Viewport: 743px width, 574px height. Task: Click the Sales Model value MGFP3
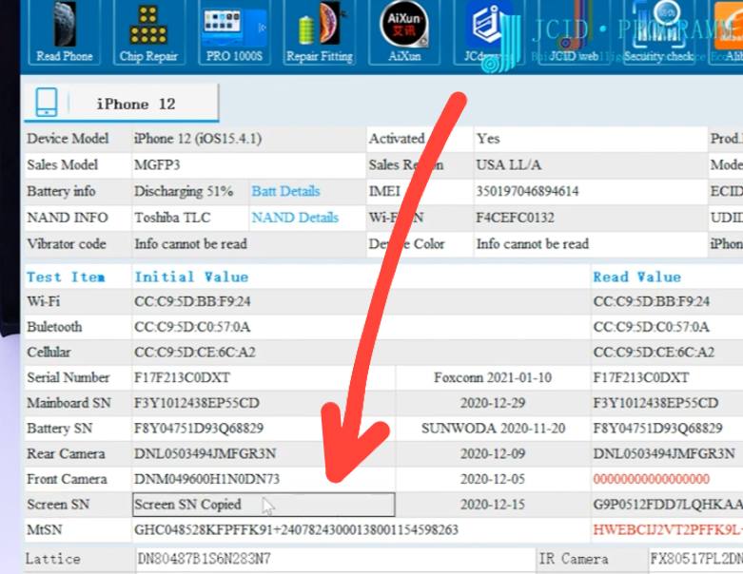pyautogui.click(x=157, y=164)
